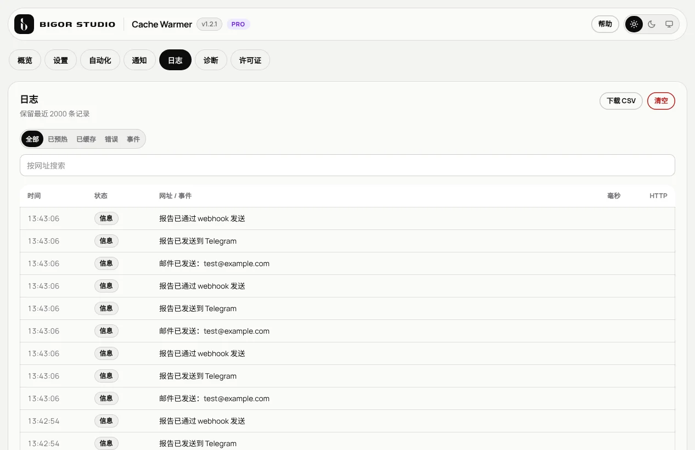
Task: Show only 事件 entries
Action: click(133, 139)
